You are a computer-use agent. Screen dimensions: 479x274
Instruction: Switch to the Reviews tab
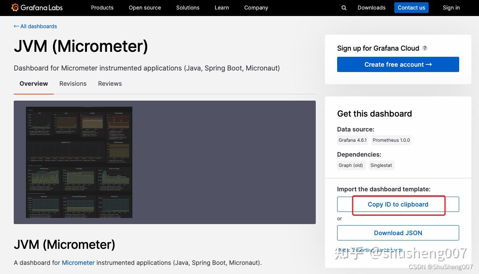point(110,83)
